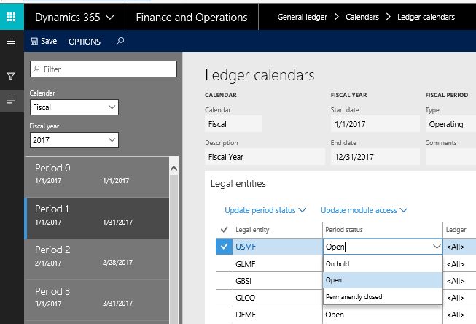Select the GBSI legal entity row
The image size is (476, 324).
pyautogui.click(x=243, y=281)
